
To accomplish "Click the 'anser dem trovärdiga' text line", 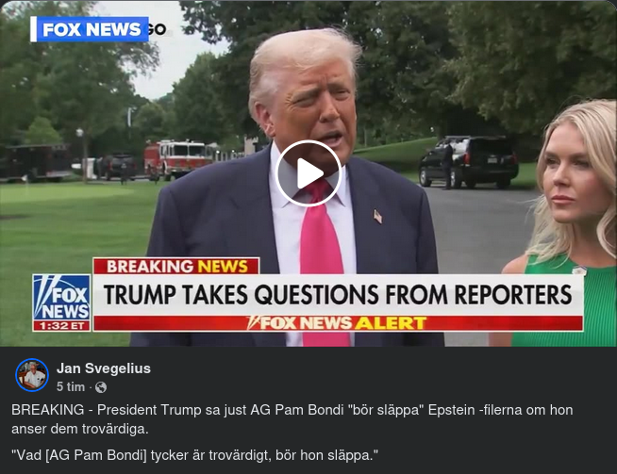I will [x=80, y=429].
